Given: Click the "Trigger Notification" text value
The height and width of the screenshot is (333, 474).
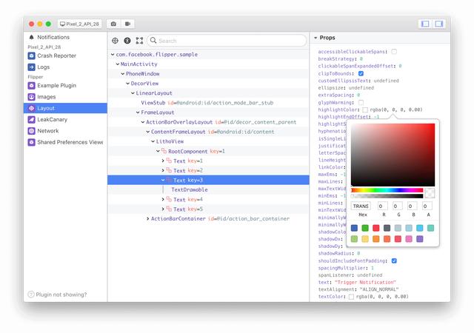Looking at the screenshot, I should 365,282.
